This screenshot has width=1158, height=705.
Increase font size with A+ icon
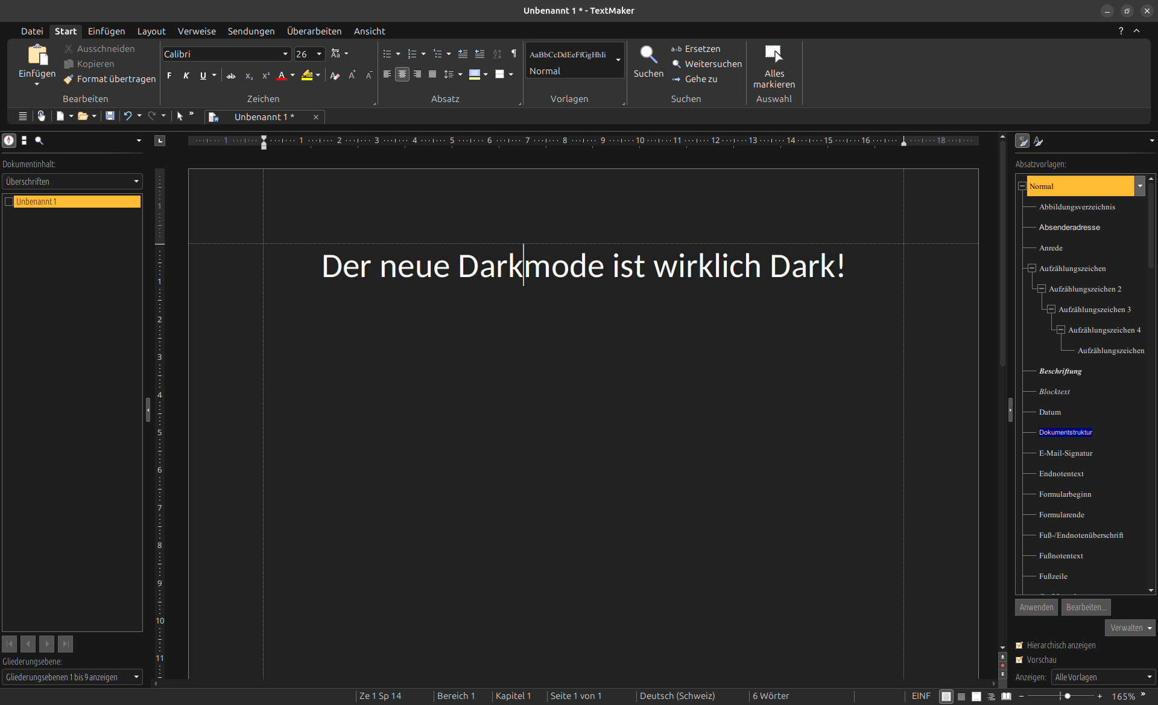coord(352,75)
